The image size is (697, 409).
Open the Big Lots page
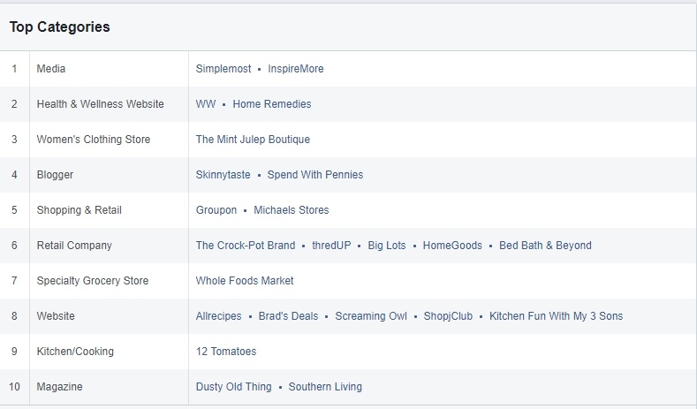[x=387, y=246]
